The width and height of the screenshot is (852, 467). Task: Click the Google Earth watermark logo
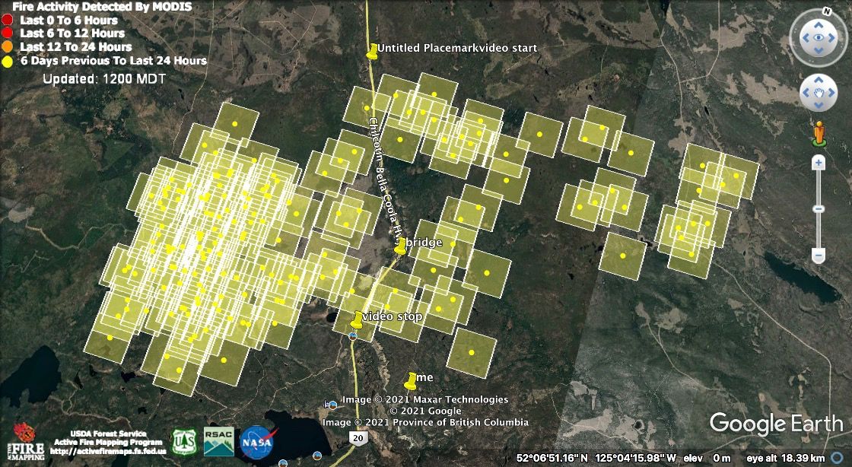coord(776,424)
